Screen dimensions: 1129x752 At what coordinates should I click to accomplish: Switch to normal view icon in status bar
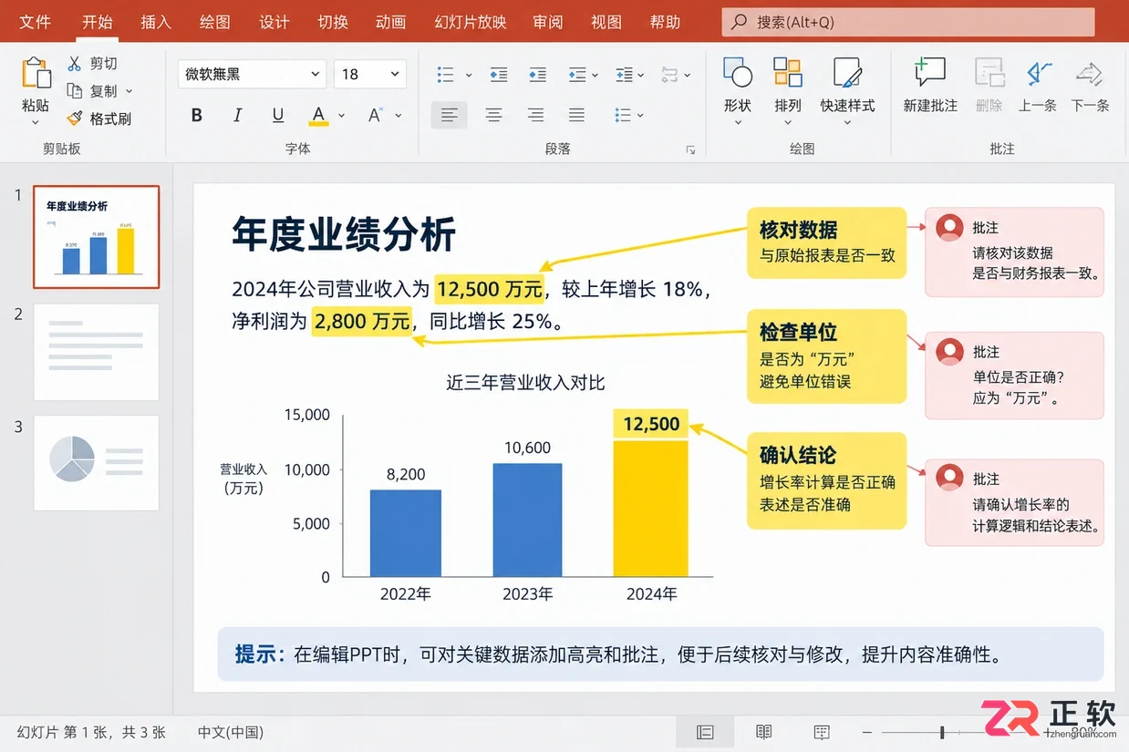[704, 732]
